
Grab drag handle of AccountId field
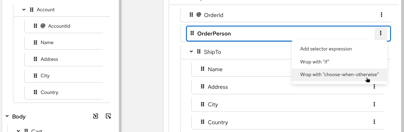pyautogui.click(x=35, y=26)
